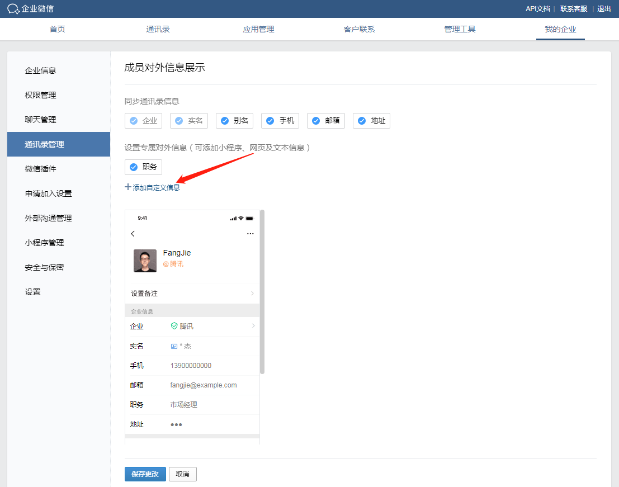Image resolution: width=619 pixels, height=487 pixels.
Task: Click the phone preview scrollbar
Action: coord(262,292)
